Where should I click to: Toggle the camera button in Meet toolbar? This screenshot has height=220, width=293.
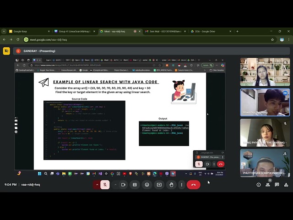123,185
